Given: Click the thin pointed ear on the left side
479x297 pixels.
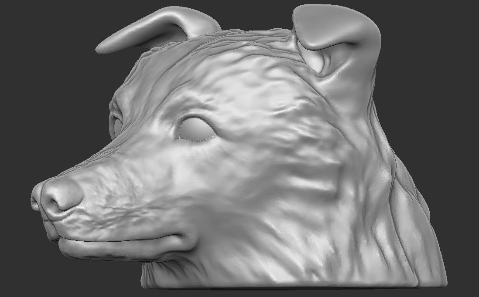Looking at the screenshot, I should (157, 30).
